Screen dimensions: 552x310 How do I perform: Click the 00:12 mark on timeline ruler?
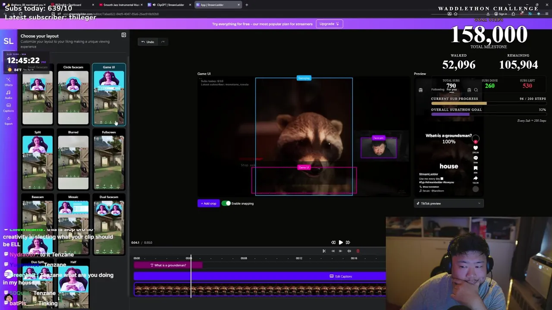pyautogui.click(x=299, y=258)
